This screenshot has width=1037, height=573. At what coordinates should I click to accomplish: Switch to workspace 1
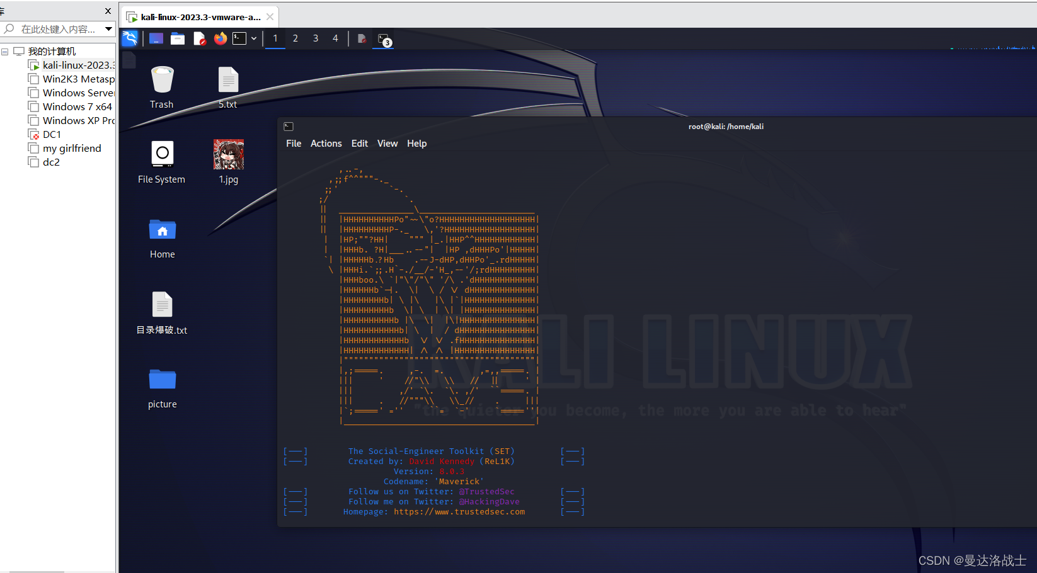click(275, 38)
